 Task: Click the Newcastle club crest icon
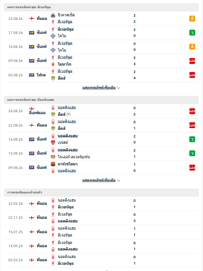pyautogui.click(x=53, y=15)
